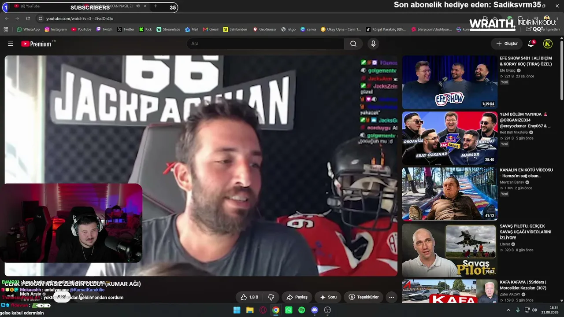This screenshot has width=564, height=317.
Task: Open the Chrome apps grid shortcut
Action: [x=6, y=29]
